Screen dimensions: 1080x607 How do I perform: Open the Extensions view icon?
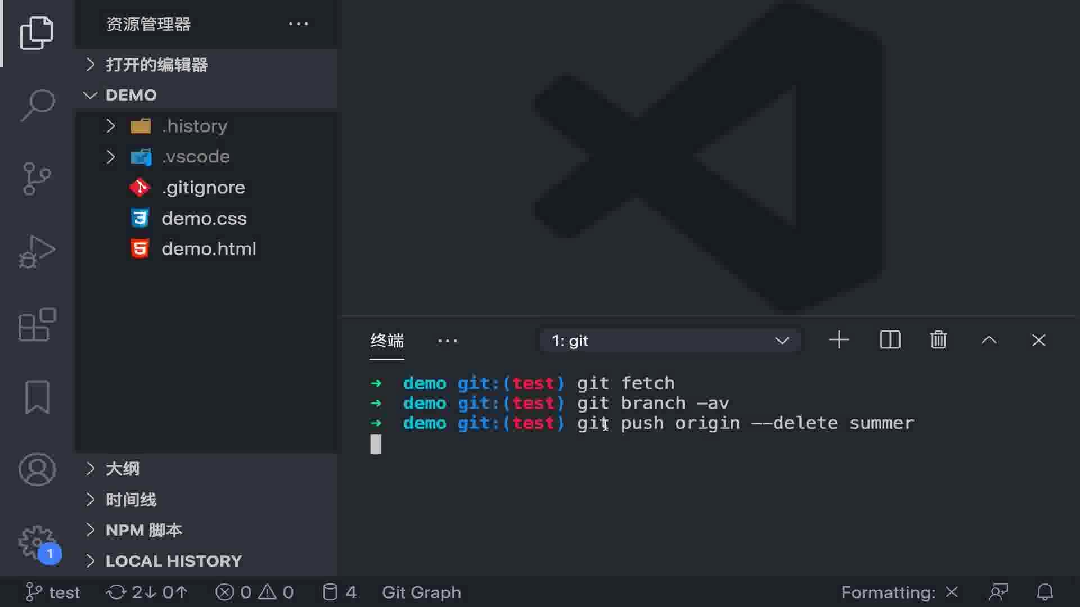pyautogui.click(x=37, y=325)
